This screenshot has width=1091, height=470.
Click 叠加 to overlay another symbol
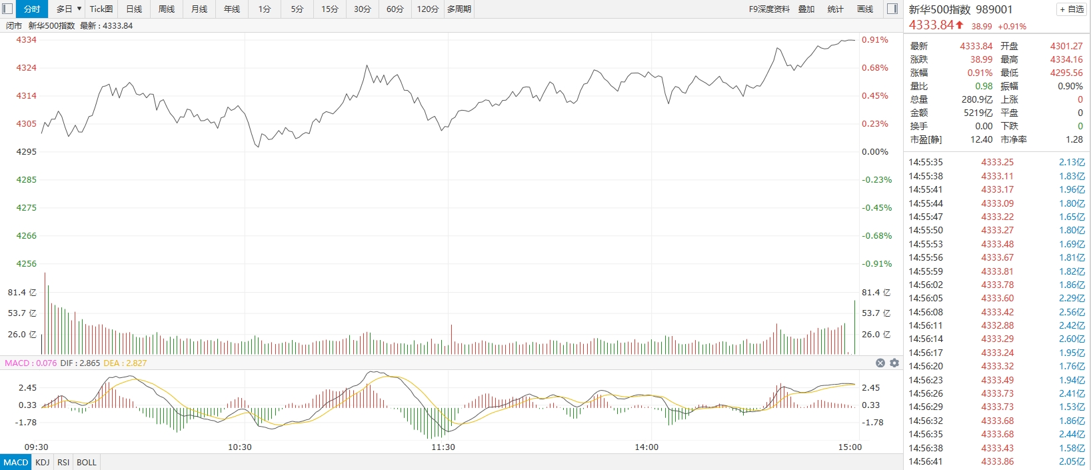pos(806,9)
